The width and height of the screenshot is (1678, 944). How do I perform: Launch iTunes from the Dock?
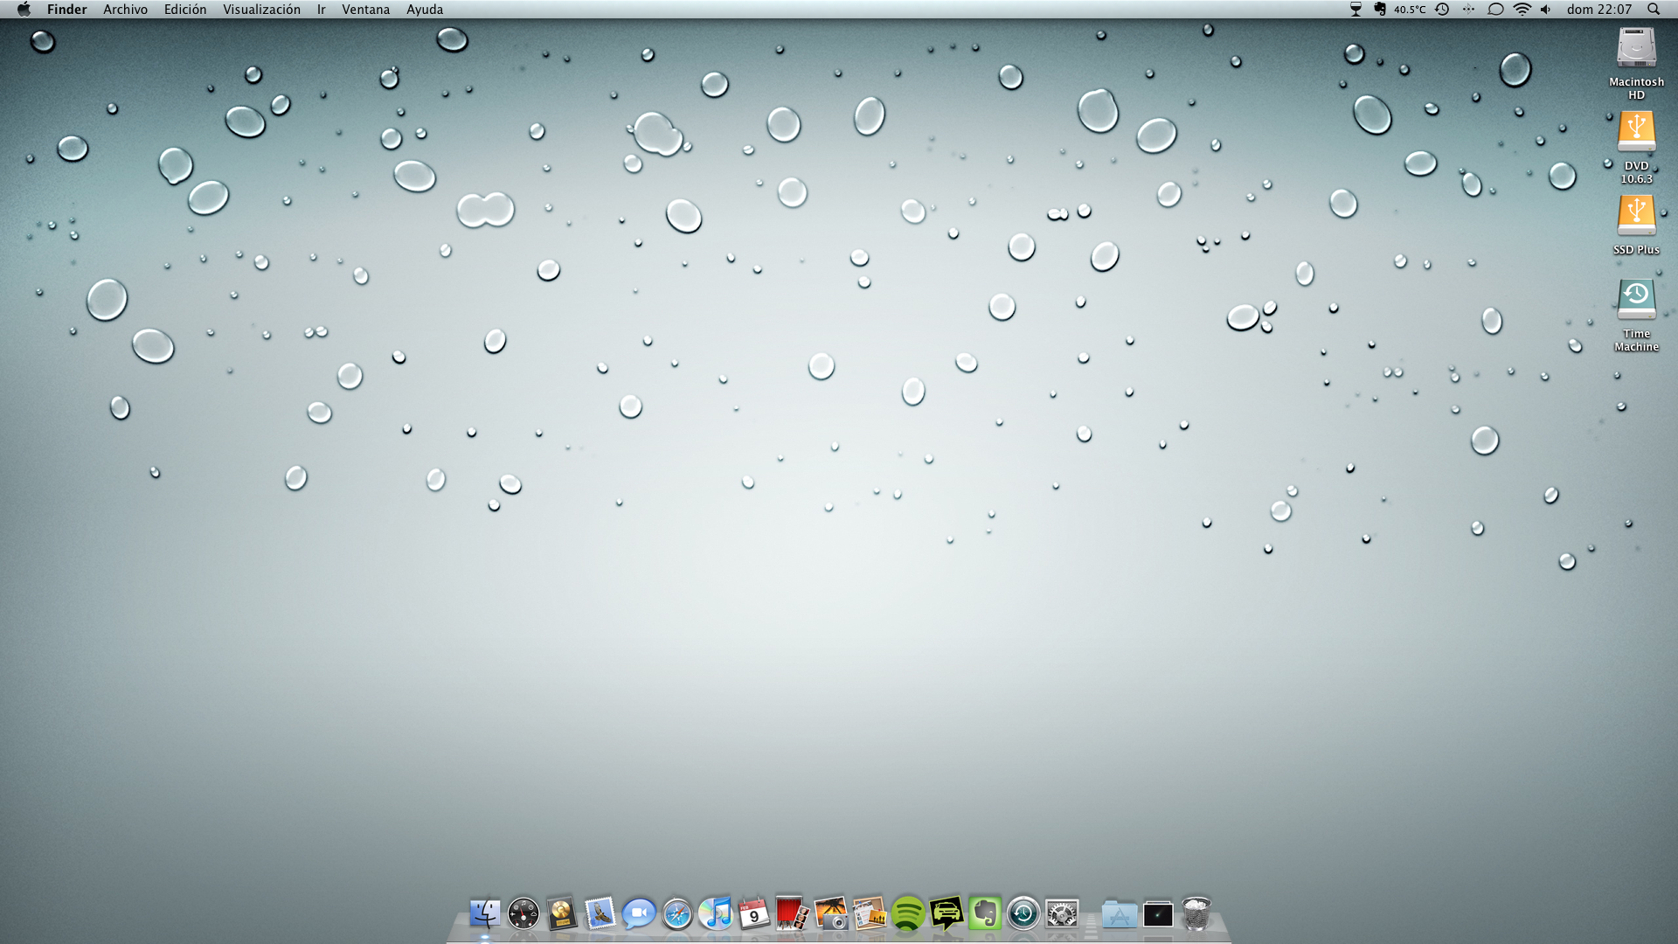tap(716, 914)
